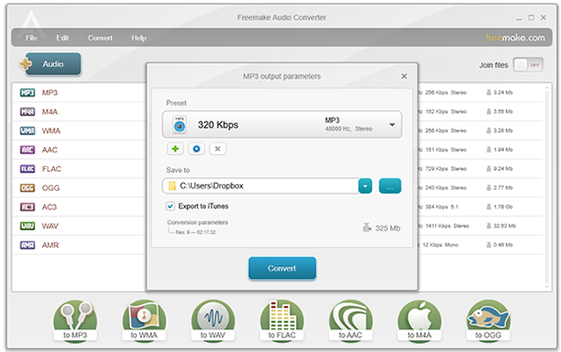Open the Save to path dropdown arrow

pyautogui.click(x=365, y=185)
